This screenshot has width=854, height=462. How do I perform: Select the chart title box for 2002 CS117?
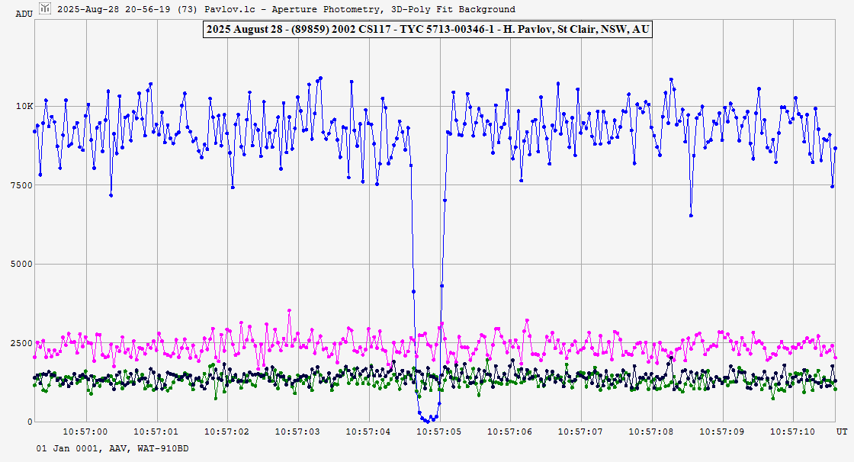click(x=427, y=30)
